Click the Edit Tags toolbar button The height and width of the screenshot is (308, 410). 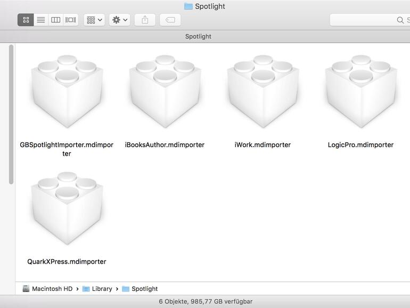tap(170, 20)
